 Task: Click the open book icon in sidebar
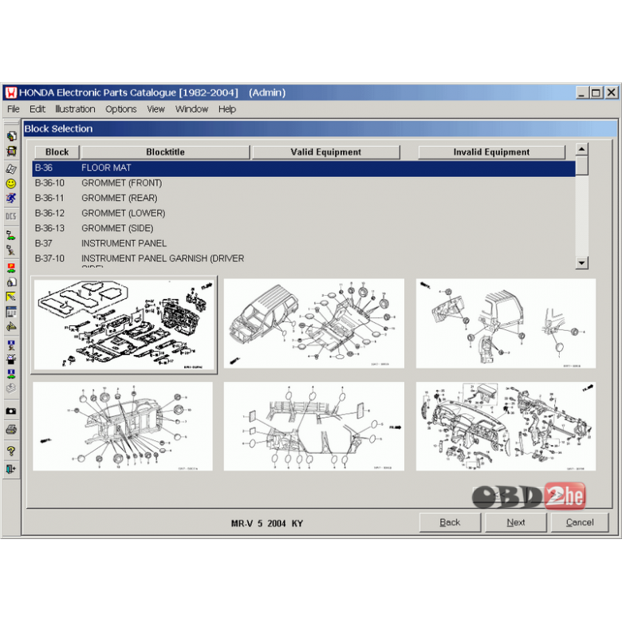tap(11, 168)
